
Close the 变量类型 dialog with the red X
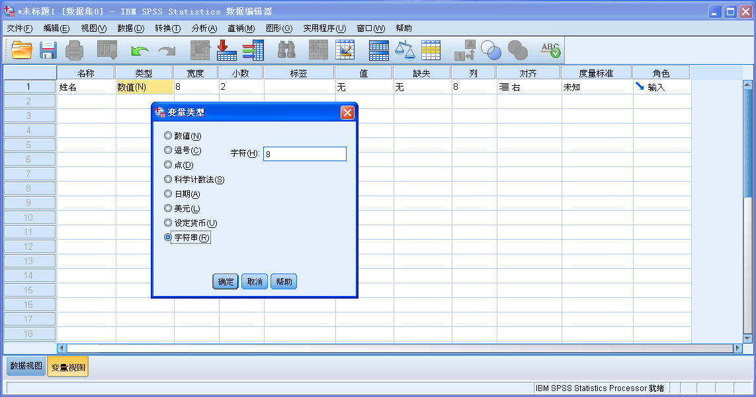(x=347, y=112)
